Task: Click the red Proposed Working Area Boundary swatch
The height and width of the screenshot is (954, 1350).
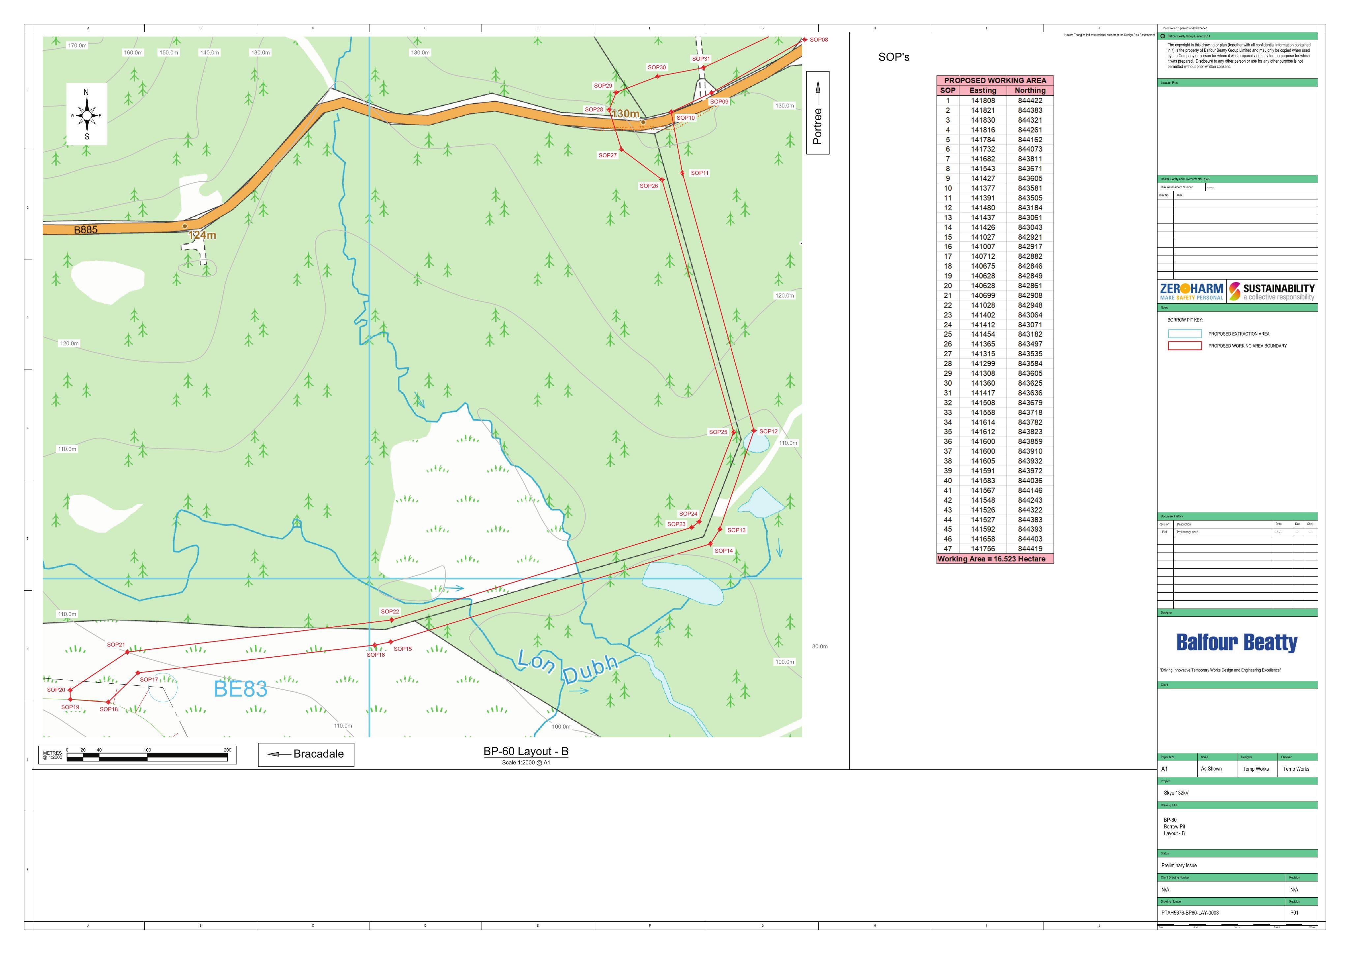Action: click(x=1184, y=346)
